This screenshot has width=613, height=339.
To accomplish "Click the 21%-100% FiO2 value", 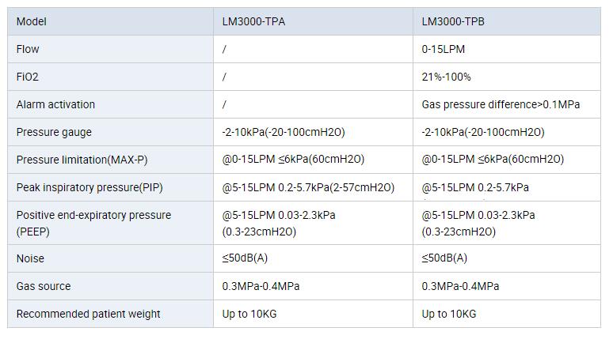I will (446, 77).
